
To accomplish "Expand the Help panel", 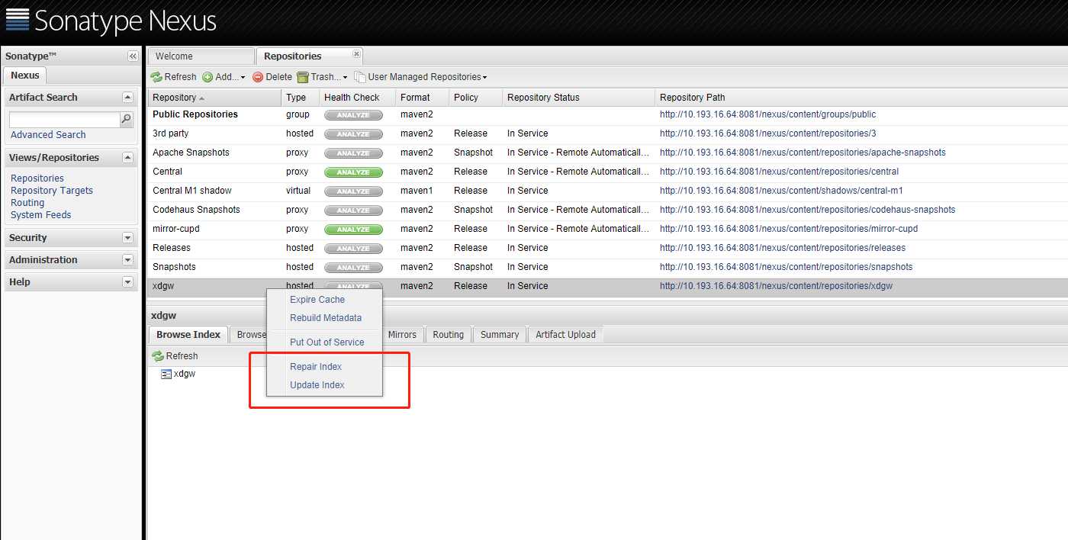I will 127,282.
